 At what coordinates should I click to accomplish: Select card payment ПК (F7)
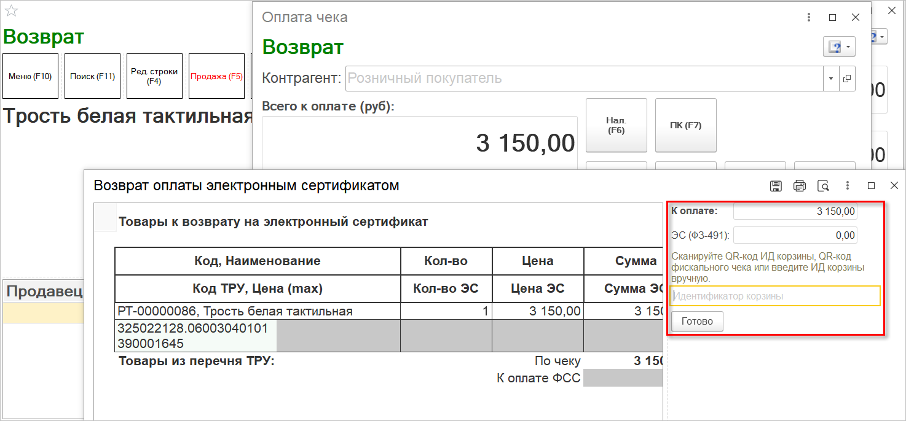click(685, 125)
